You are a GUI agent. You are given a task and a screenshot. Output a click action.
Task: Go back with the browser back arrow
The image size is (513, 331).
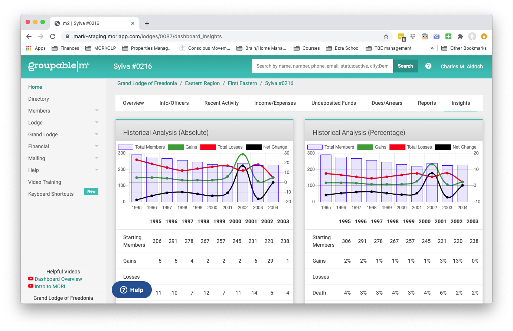29,36
